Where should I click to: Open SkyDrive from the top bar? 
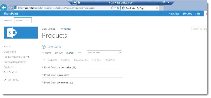(x=187, y=13)
